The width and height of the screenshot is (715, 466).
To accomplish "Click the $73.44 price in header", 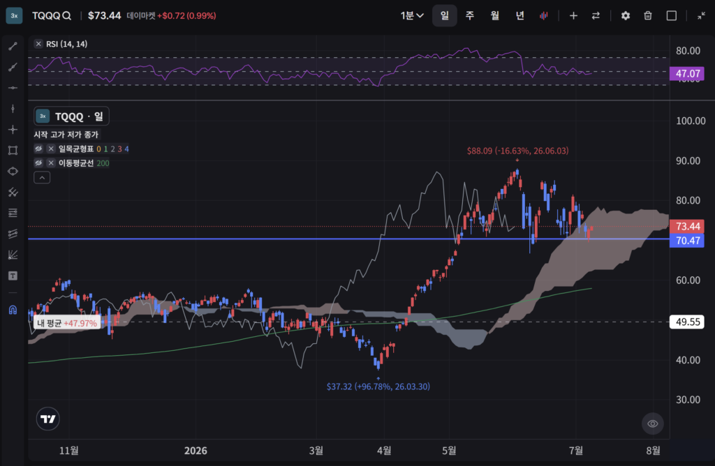I will tap(105, 15).
